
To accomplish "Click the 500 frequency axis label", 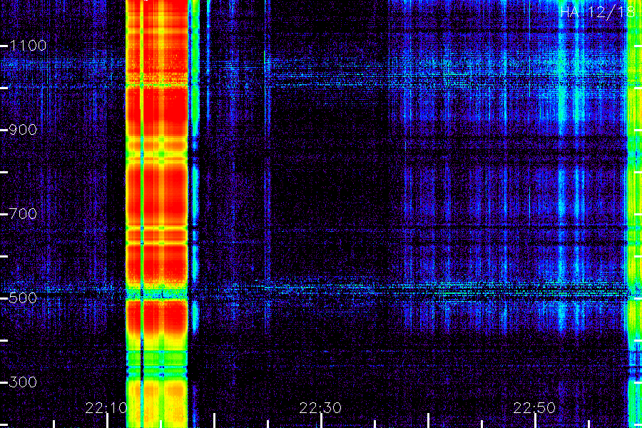I will (x=23, y=297).
